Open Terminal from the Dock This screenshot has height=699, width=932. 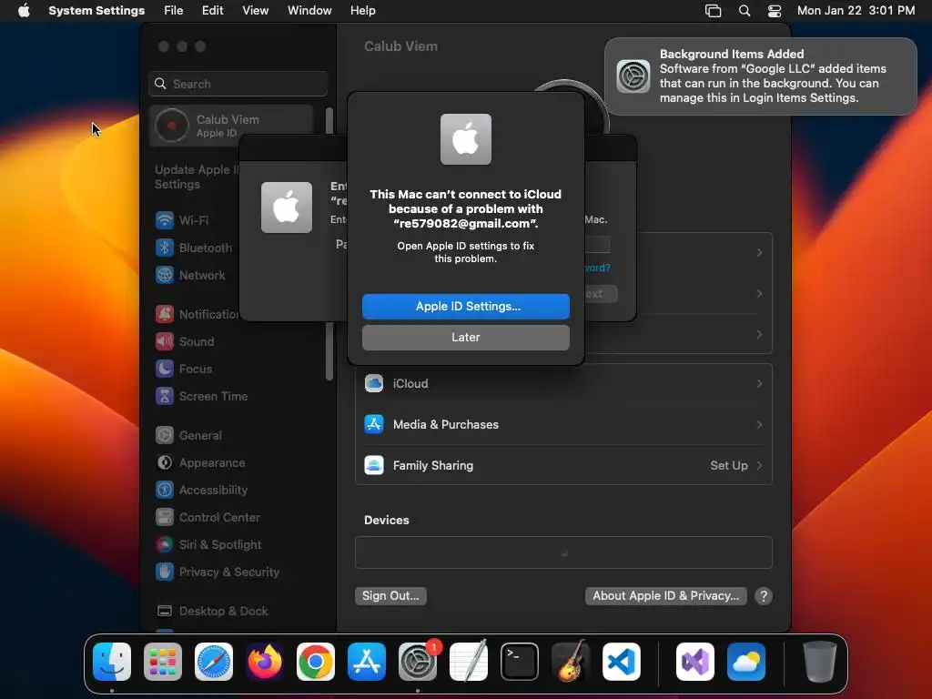(x=520, y=662)
